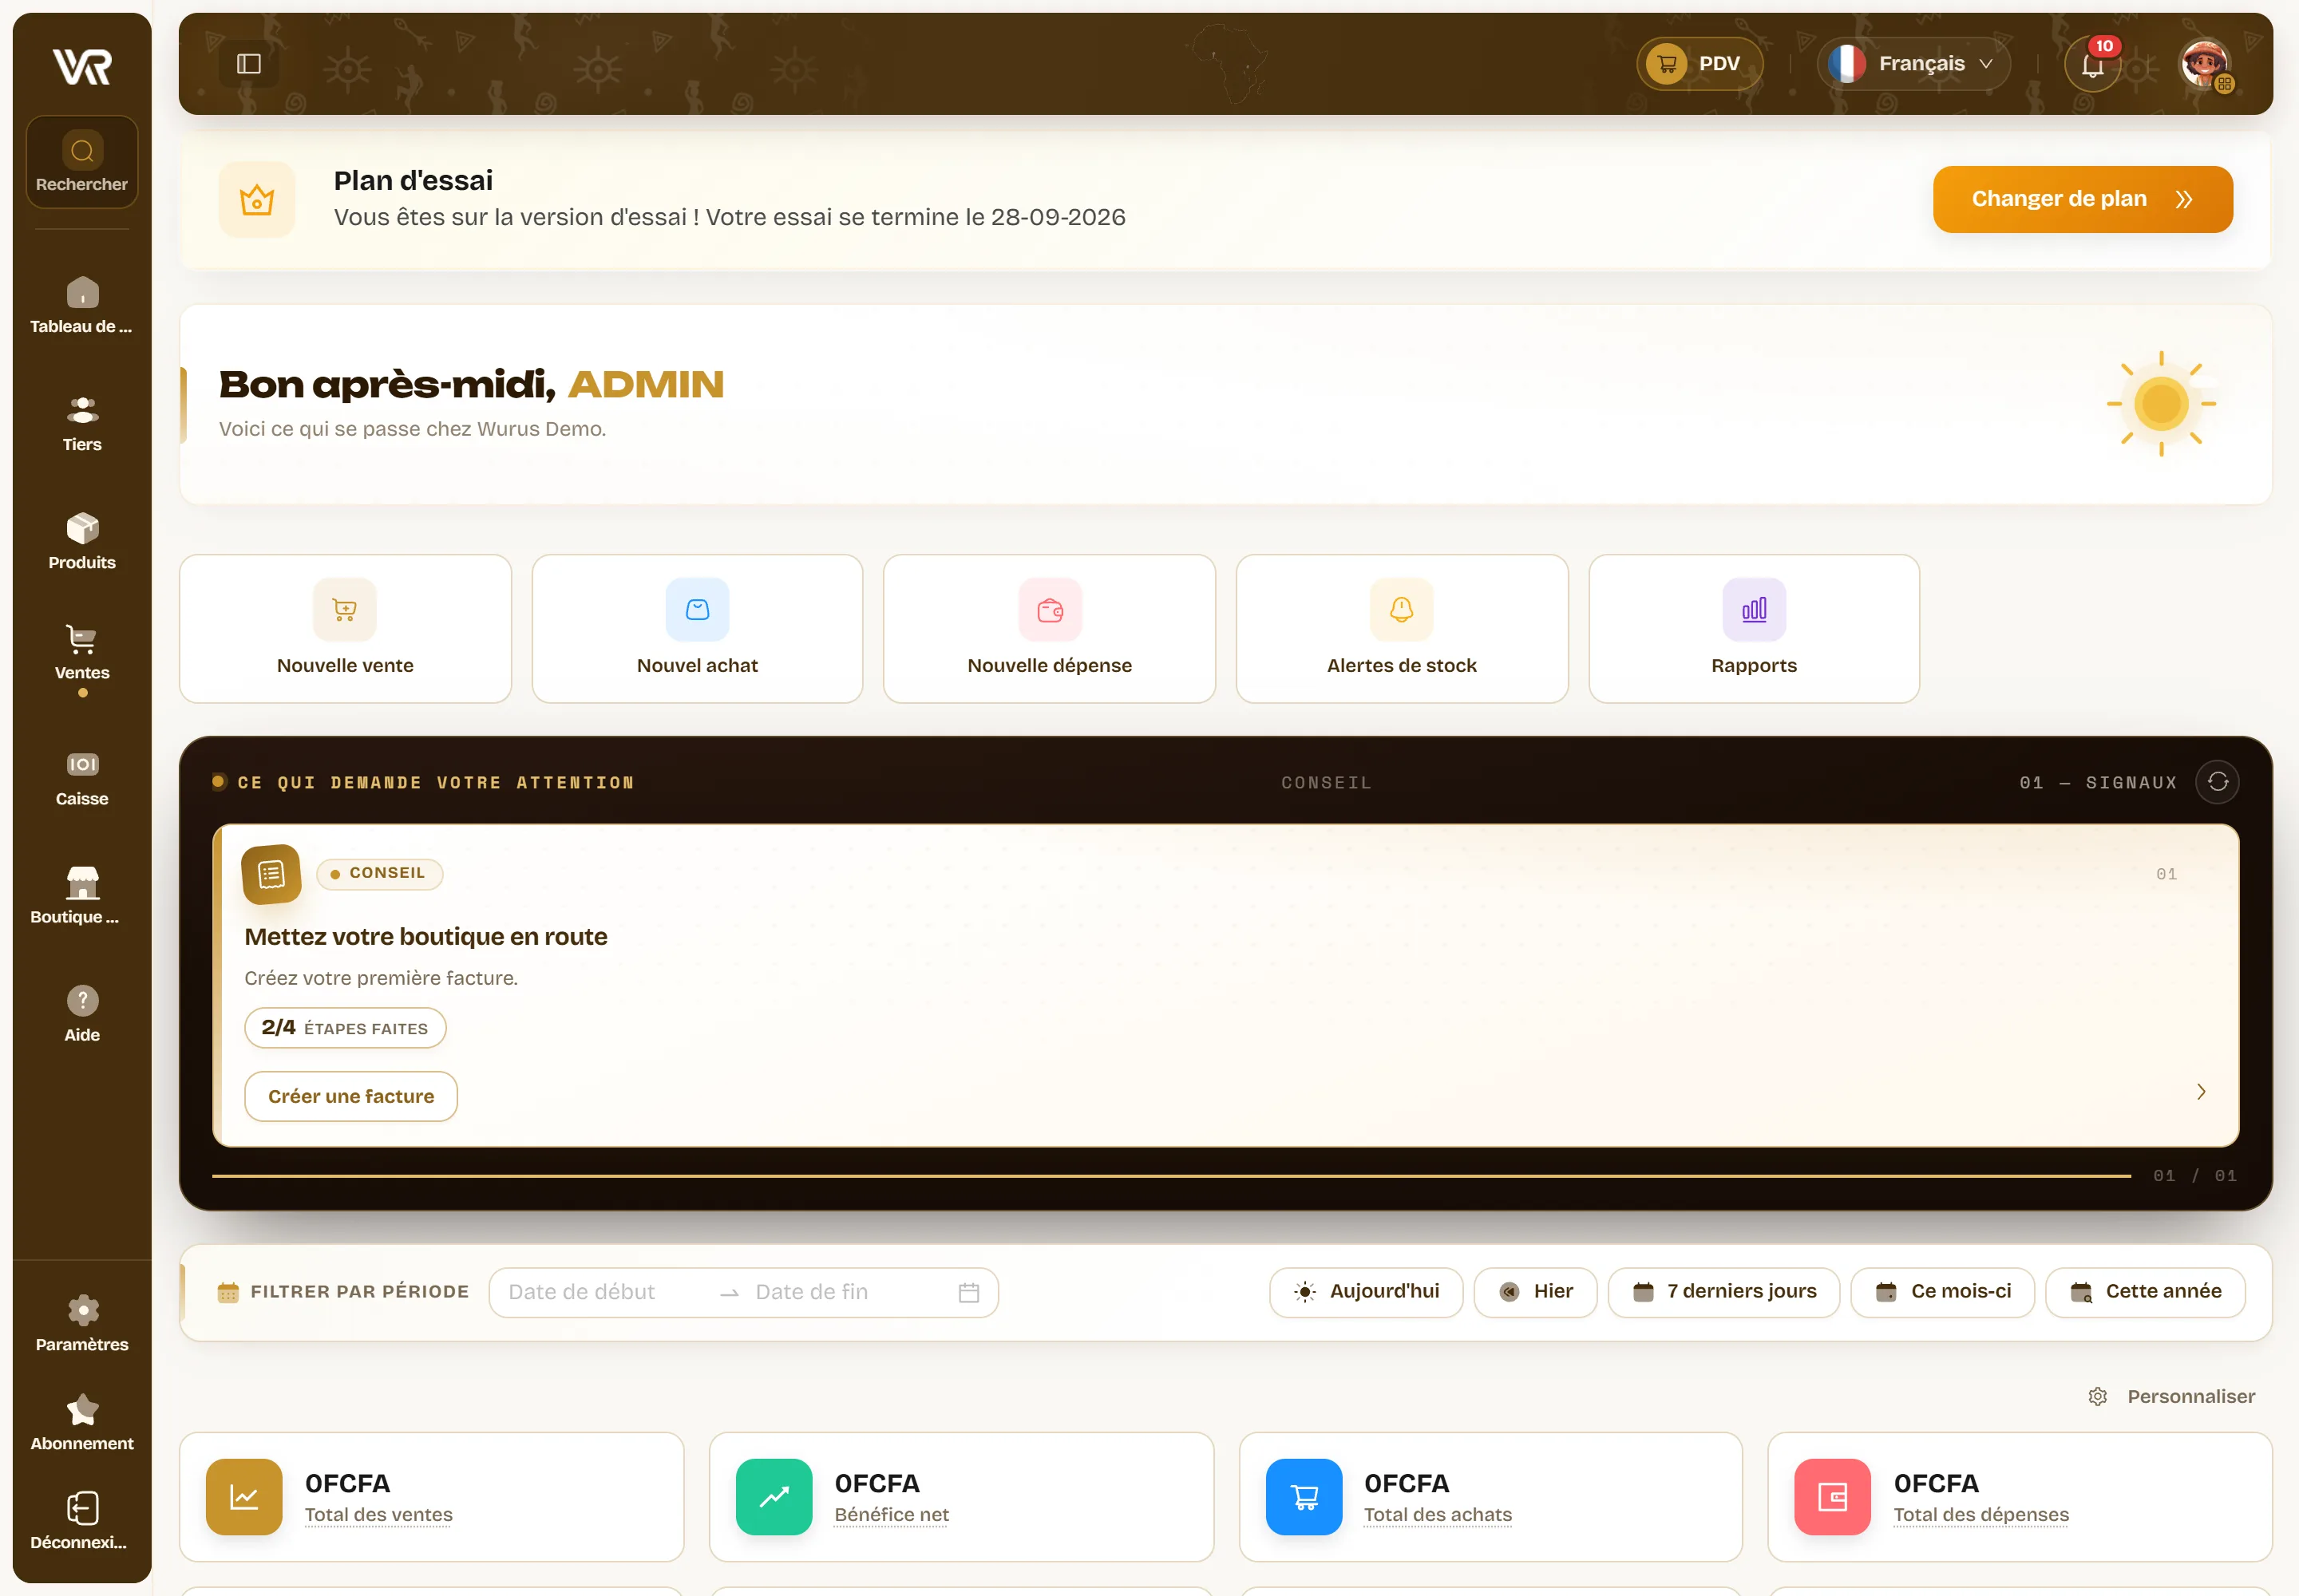Select the Ce mois-ci period filter
This screenshot has height=1596, width=2299.
pyautogui.click(x=1942, y=1292)
